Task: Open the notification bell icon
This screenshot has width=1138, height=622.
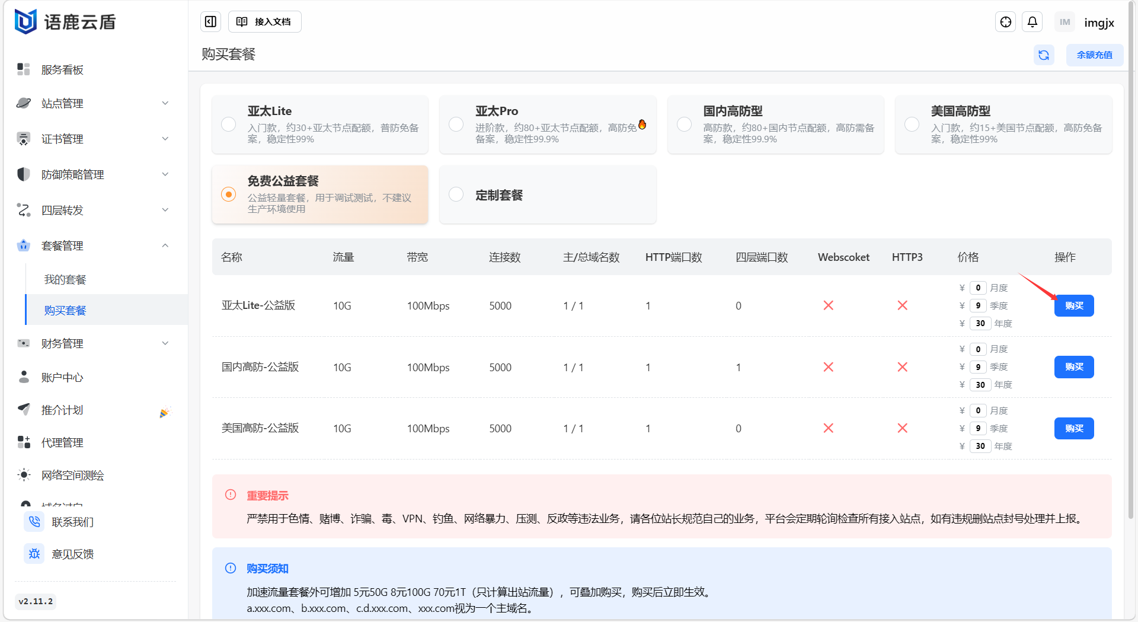Action: pyautogui.click(x=1032, y=22)
